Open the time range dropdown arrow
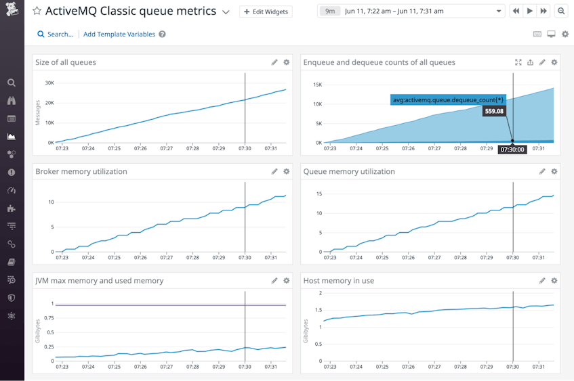 [498, 12]
